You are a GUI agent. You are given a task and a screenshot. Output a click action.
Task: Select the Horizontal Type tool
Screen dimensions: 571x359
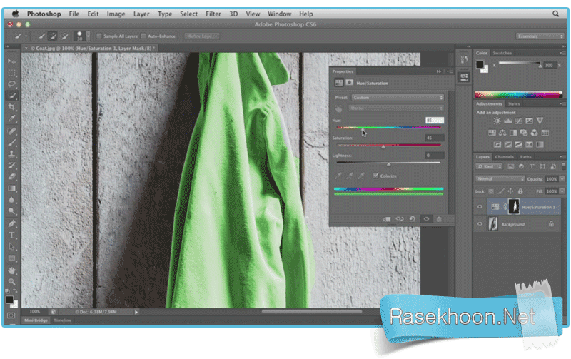coord(11,235)
